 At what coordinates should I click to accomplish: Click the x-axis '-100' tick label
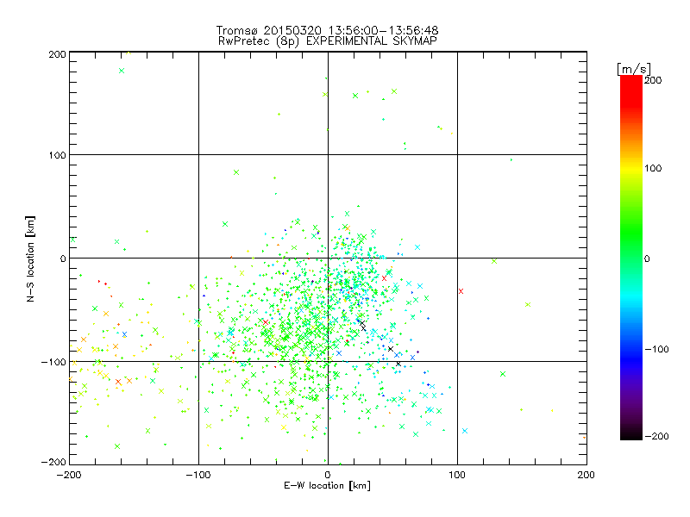point(198,475)
